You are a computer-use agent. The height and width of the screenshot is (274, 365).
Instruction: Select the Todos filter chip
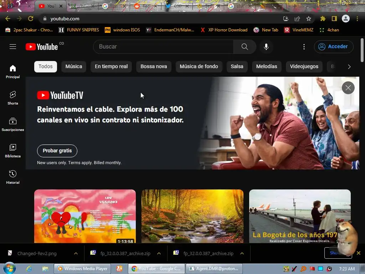(x=46, y=67)
